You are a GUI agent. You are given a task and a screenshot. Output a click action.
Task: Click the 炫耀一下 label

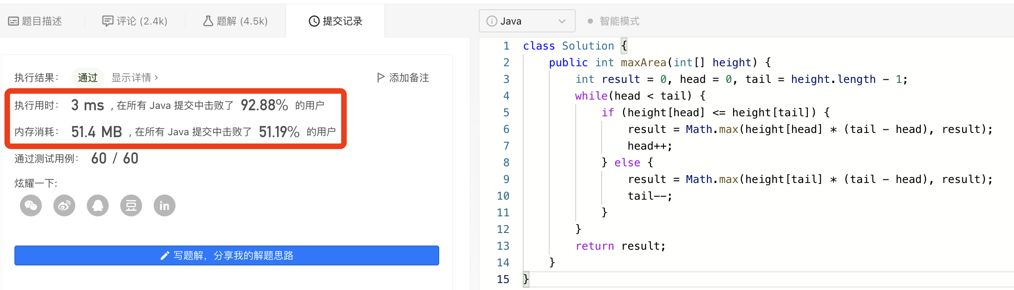coord(36,183)
